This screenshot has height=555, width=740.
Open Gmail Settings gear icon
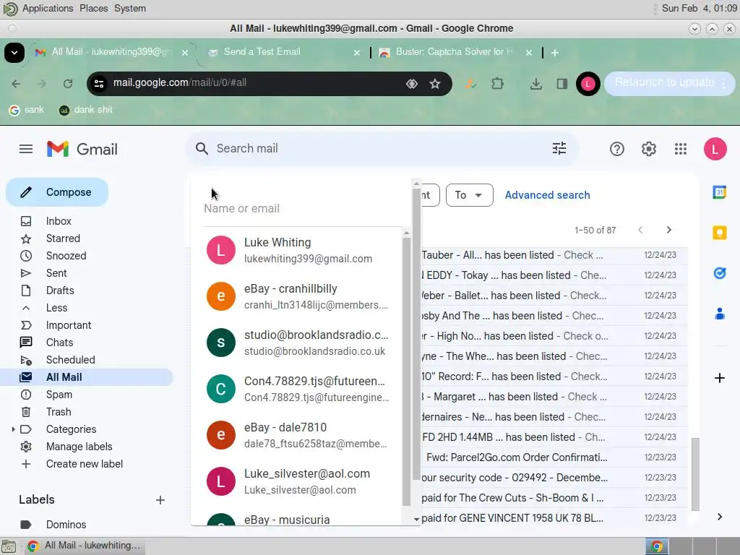click(648, 149)
